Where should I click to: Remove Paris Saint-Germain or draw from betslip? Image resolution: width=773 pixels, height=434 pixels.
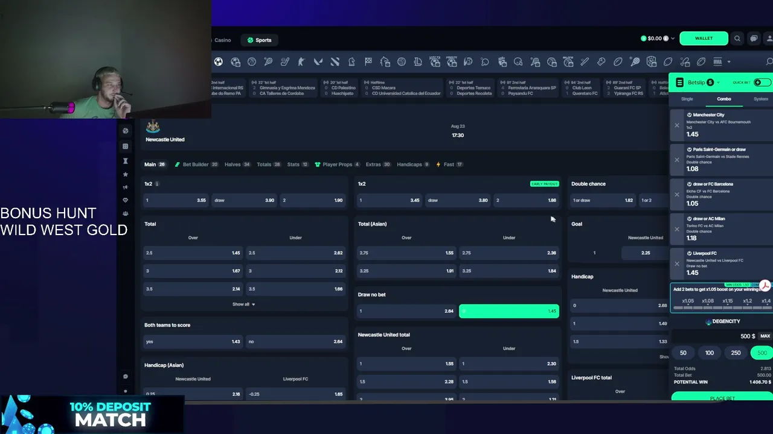point(677,160)
